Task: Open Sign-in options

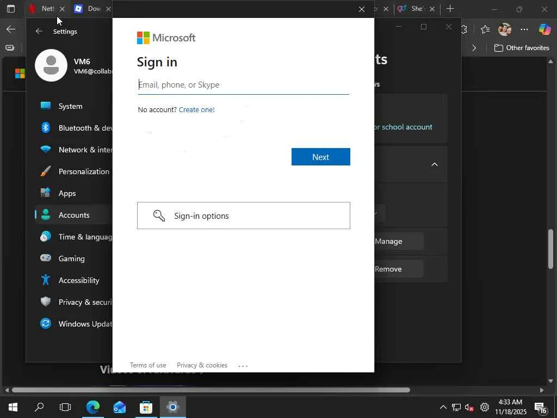Action: (x=243, y=216)
